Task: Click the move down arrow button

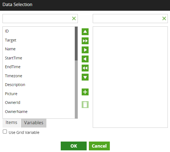Action: 85,77
